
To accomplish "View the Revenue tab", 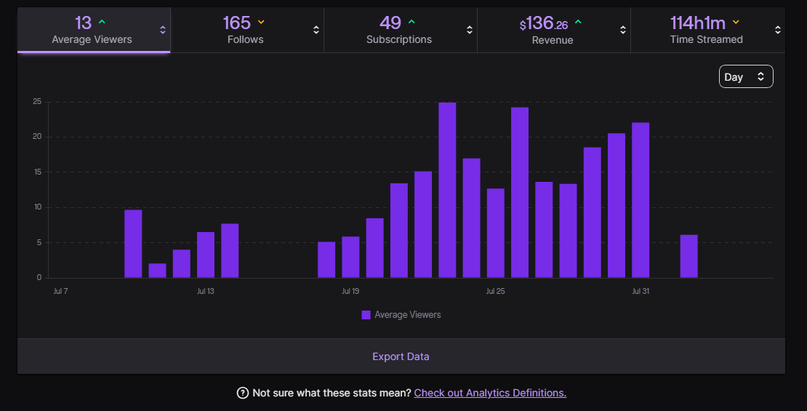I will (554, 30).
